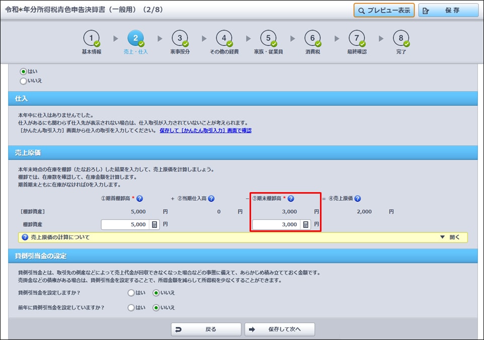This screenshot has width=484, height=340.
Task: Click help icon next to 売上原価
Action: point(357,199)
